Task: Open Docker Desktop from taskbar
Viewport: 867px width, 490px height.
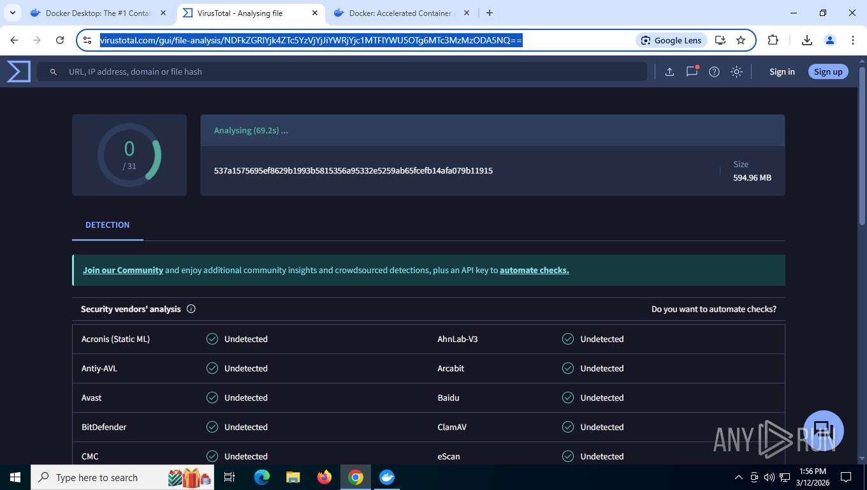Action: click(387, 477)
